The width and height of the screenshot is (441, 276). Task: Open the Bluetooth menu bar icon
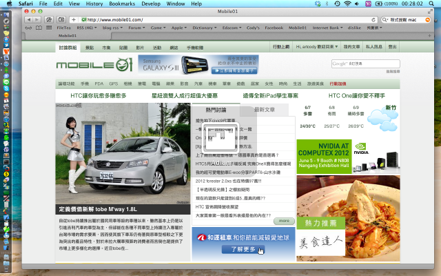(x=327, y=3)
